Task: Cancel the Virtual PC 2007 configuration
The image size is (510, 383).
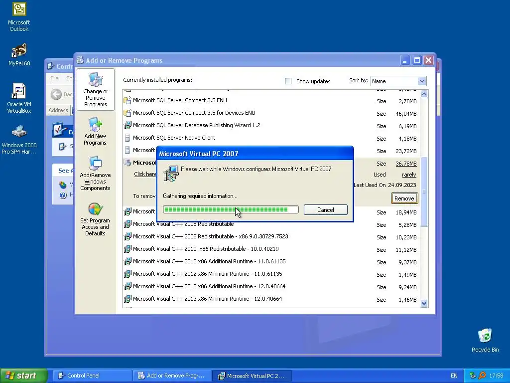Action: coord(326,210)
